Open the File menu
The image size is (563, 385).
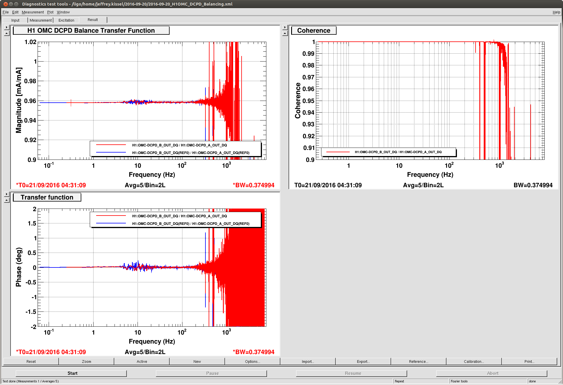(6, 12)
